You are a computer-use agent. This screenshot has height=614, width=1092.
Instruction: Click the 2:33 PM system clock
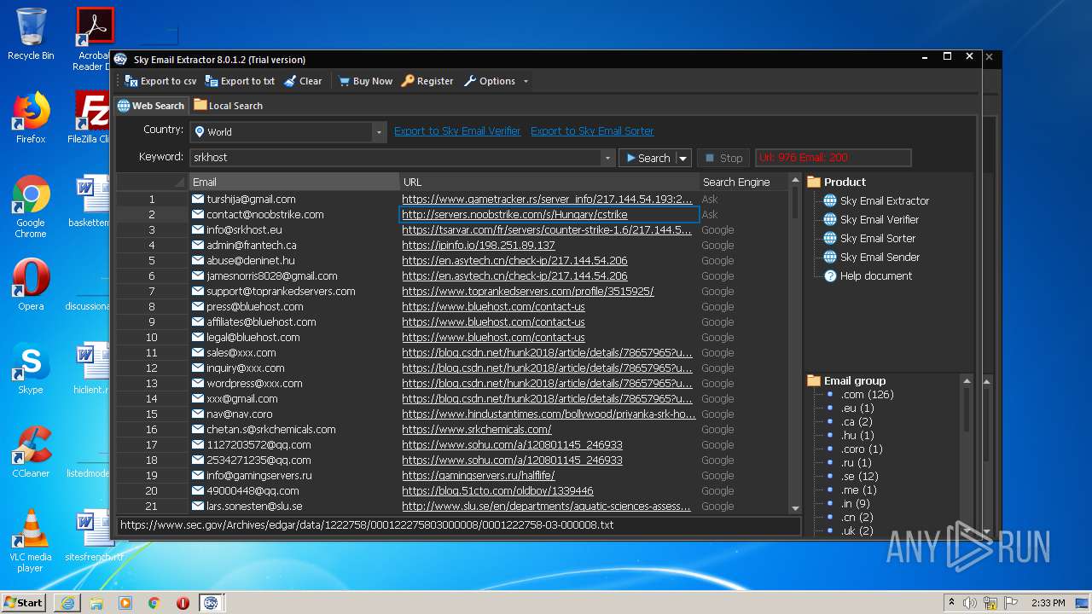click(1047, 603)
